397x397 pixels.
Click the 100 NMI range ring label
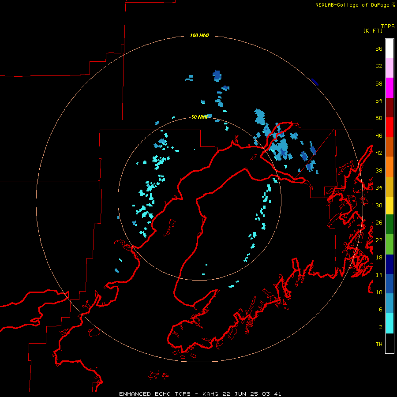coord(199,35)
